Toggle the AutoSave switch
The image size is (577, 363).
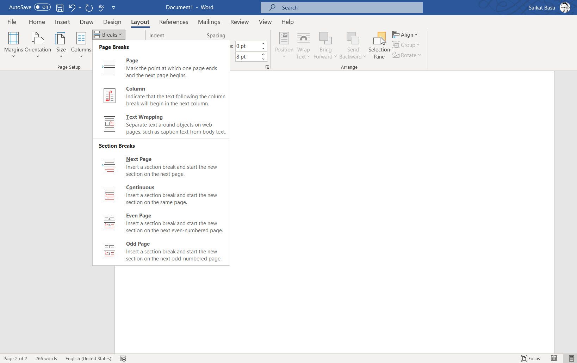(42, 7)
